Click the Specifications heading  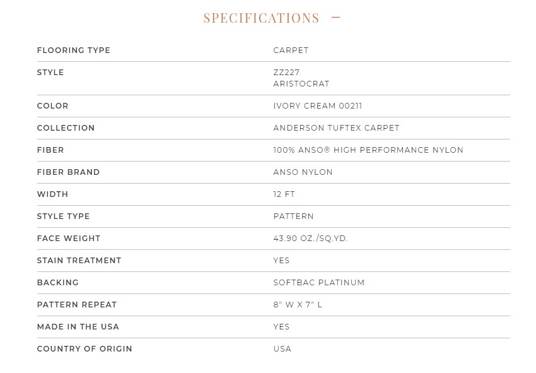click(x=261, y=18)
